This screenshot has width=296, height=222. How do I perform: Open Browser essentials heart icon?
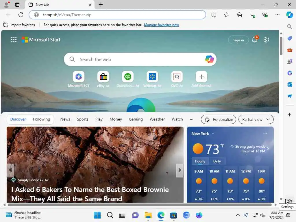265,15
